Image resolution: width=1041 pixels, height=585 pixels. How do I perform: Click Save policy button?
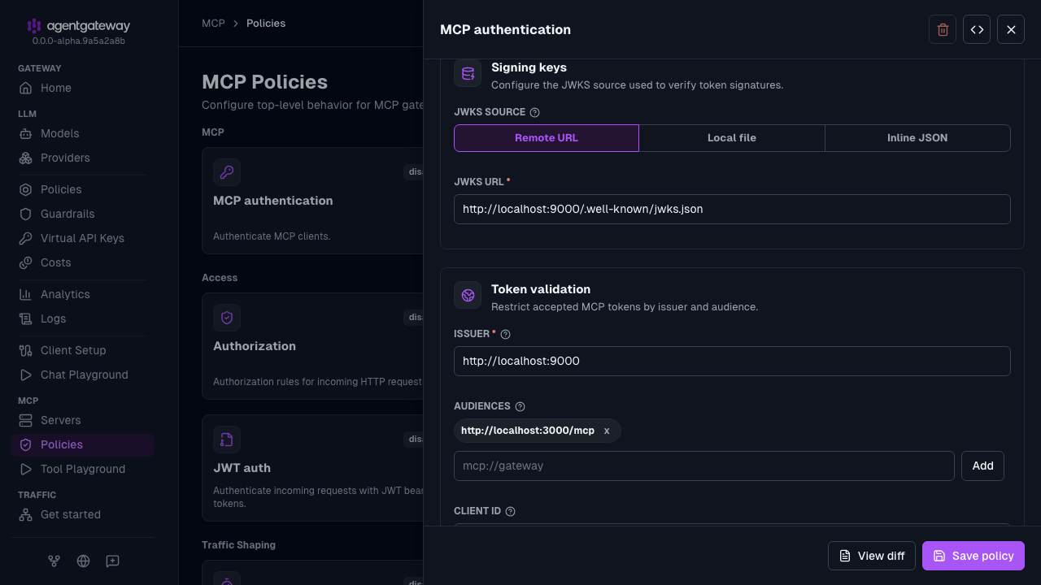[x=973, y=556]
